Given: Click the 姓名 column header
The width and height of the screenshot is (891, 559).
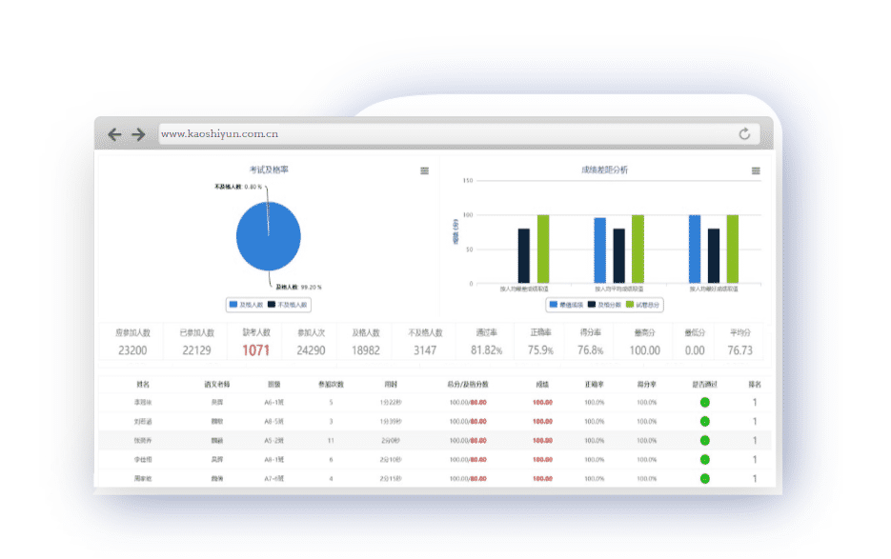Looking at the screenshot, I should pyautogui.click(x=143, y=385).
